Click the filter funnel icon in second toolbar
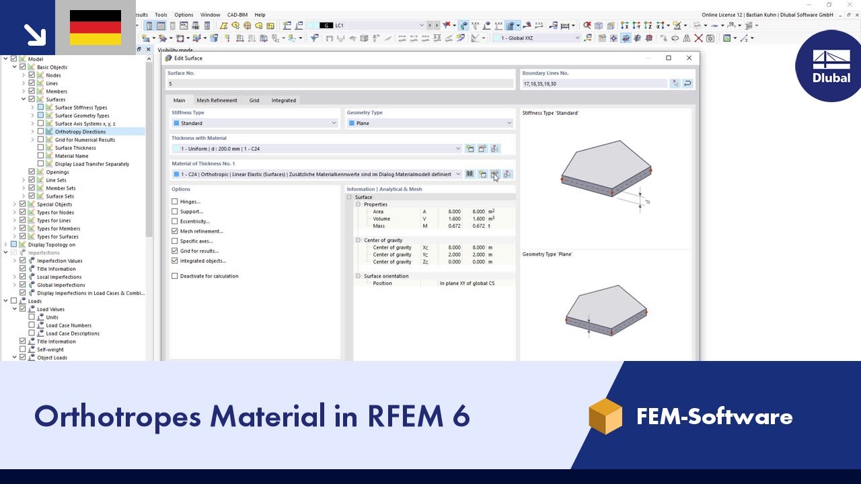The image size is (861, 484). coord(313,38)
